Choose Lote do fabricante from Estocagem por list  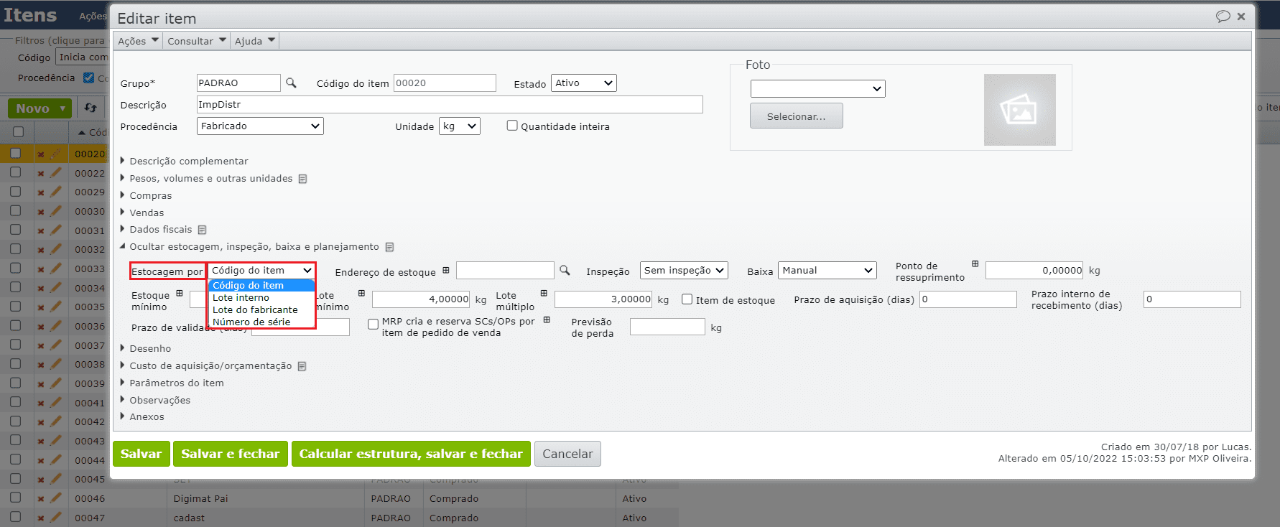[261, 310]
